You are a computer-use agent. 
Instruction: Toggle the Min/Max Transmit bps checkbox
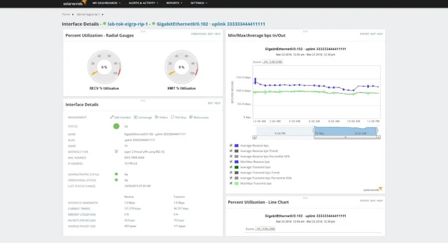click(x=231, y=183)
